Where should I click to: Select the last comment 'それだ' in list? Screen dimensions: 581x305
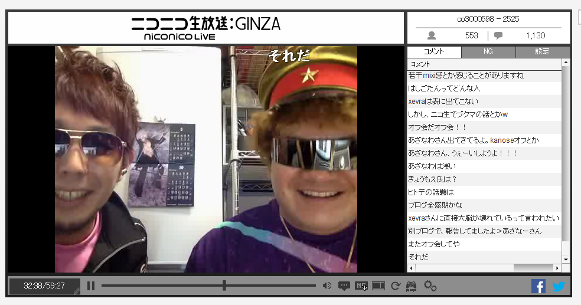(484, 257)
